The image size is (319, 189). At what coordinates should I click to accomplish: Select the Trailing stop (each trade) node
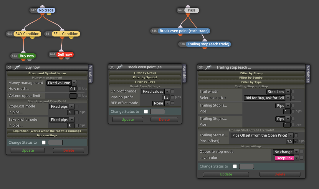click(208, 44)
